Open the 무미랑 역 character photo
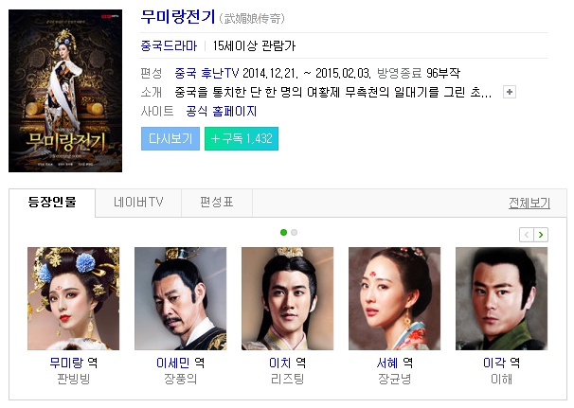Screen dimensions: 574x408 pyautogui.click(x=73, y=298)
